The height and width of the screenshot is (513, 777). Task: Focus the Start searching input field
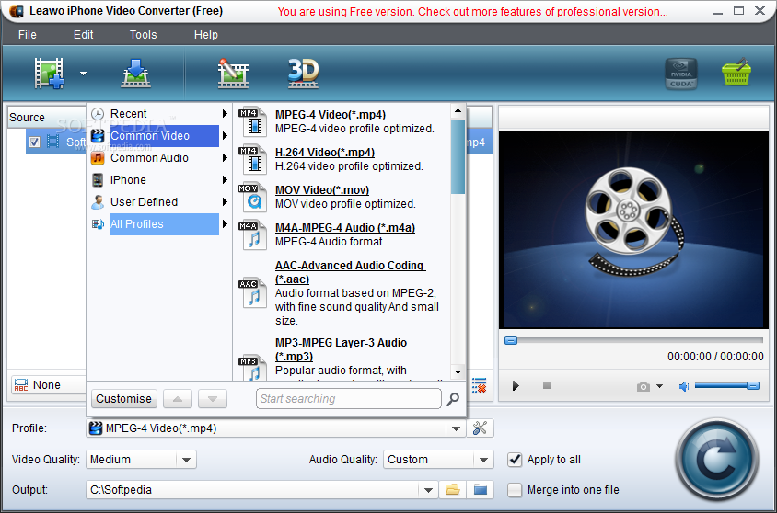[x=349, y=399]
